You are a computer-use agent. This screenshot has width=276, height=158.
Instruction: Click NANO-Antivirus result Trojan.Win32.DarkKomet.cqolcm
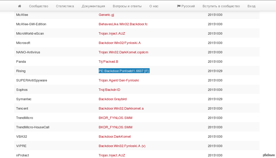pos(123,52)
